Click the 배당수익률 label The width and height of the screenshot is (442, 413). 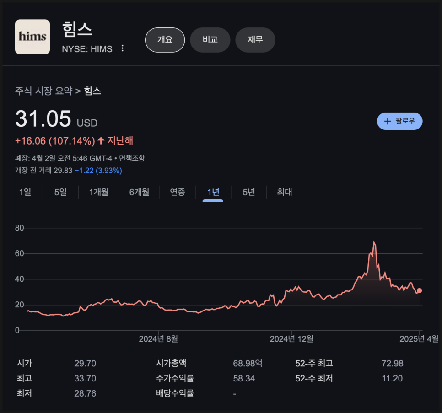175,393
